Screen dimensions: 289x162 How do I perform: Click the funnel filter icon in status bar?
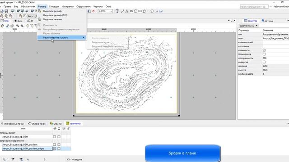click(13, 159)
